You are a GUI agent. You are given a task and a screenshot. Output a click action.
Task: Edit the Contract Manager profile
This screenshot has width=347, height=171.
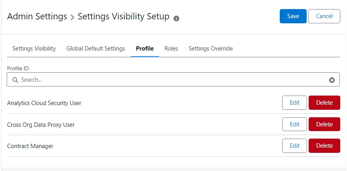tap(294, 146)
